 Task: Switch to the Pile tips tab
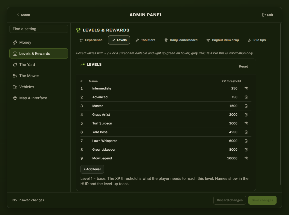[257, 40]
